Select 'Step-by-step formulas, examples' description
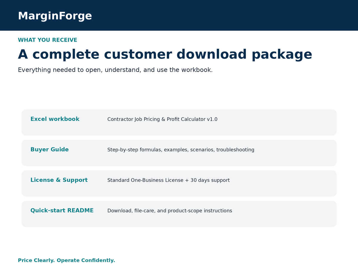 pos(181,150)
